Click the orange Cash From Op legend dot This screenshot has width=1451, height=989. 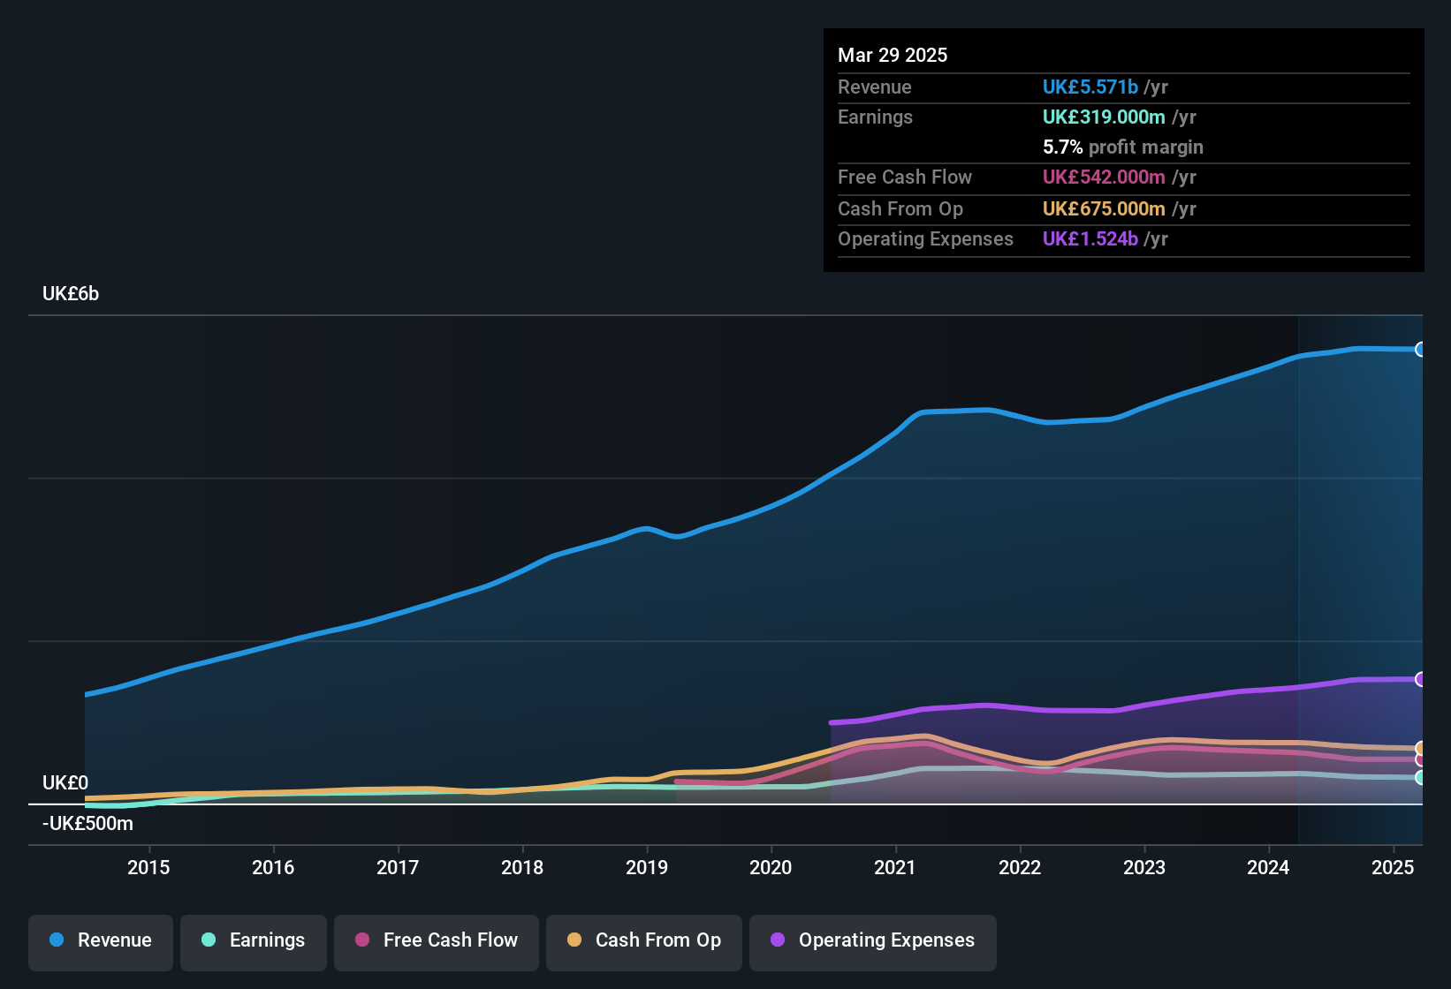click(574, 940)
